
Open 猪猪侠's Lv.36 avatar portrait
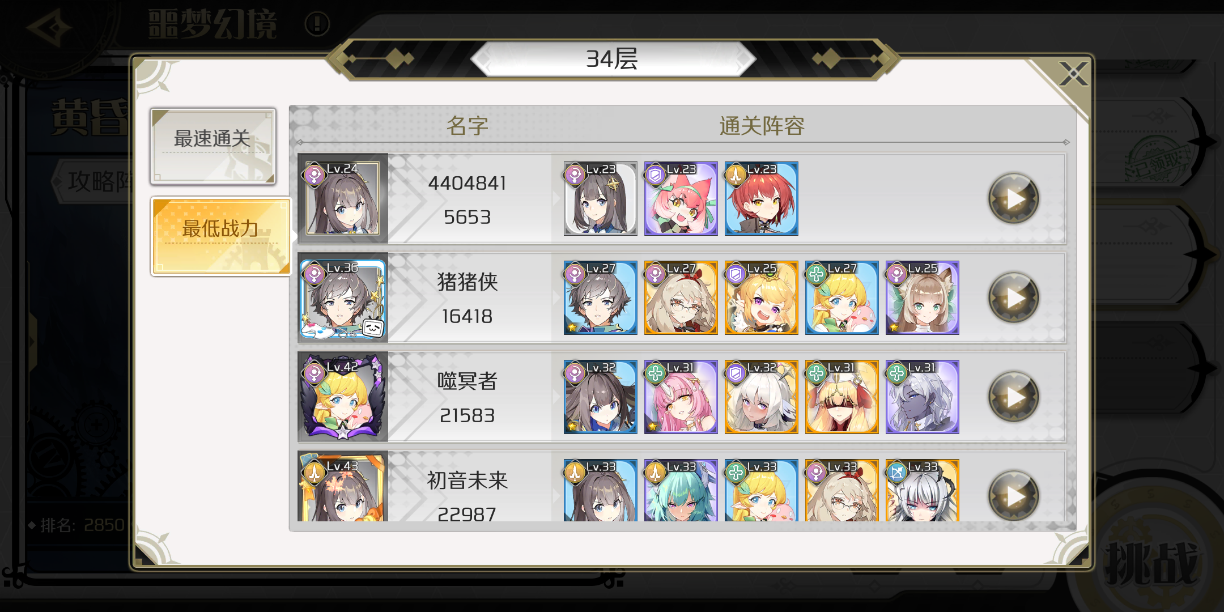pos(343,297)
